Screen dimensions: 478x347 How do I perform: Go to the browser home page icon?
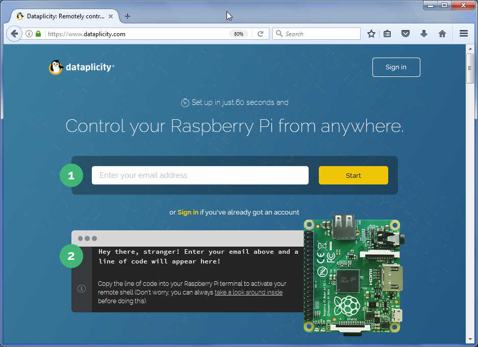[x=442, y=34]
